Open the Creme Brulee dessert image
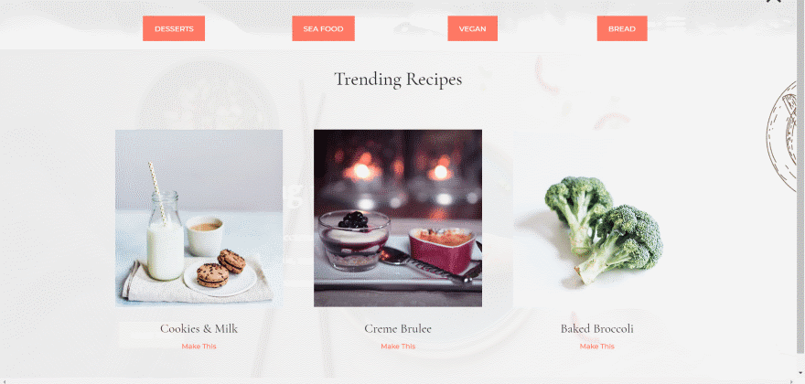 click(x=398, y=218)
